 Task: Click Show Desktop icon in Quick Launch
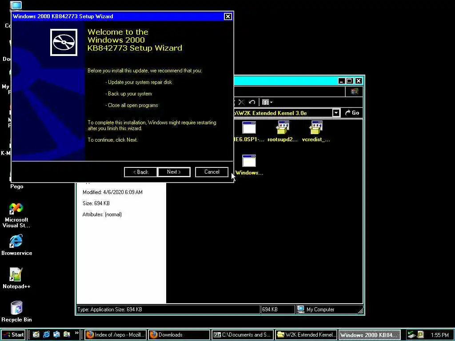(x=36, y=335)
